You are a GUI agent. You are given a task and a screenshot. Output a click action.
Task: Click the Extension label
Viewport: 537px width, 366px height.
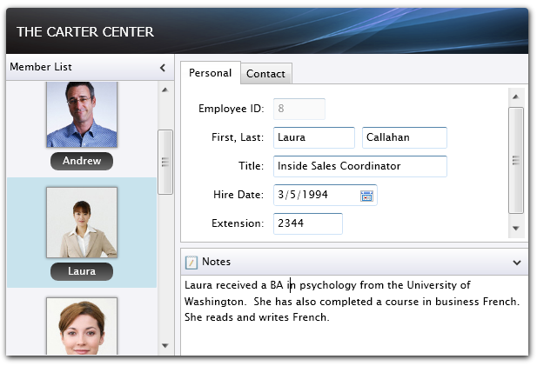[x=238, y=223]
